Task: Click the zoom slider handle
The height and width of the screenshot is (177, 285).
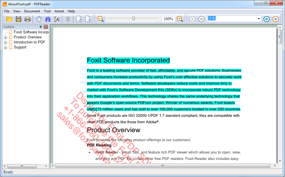Action: 133,18
